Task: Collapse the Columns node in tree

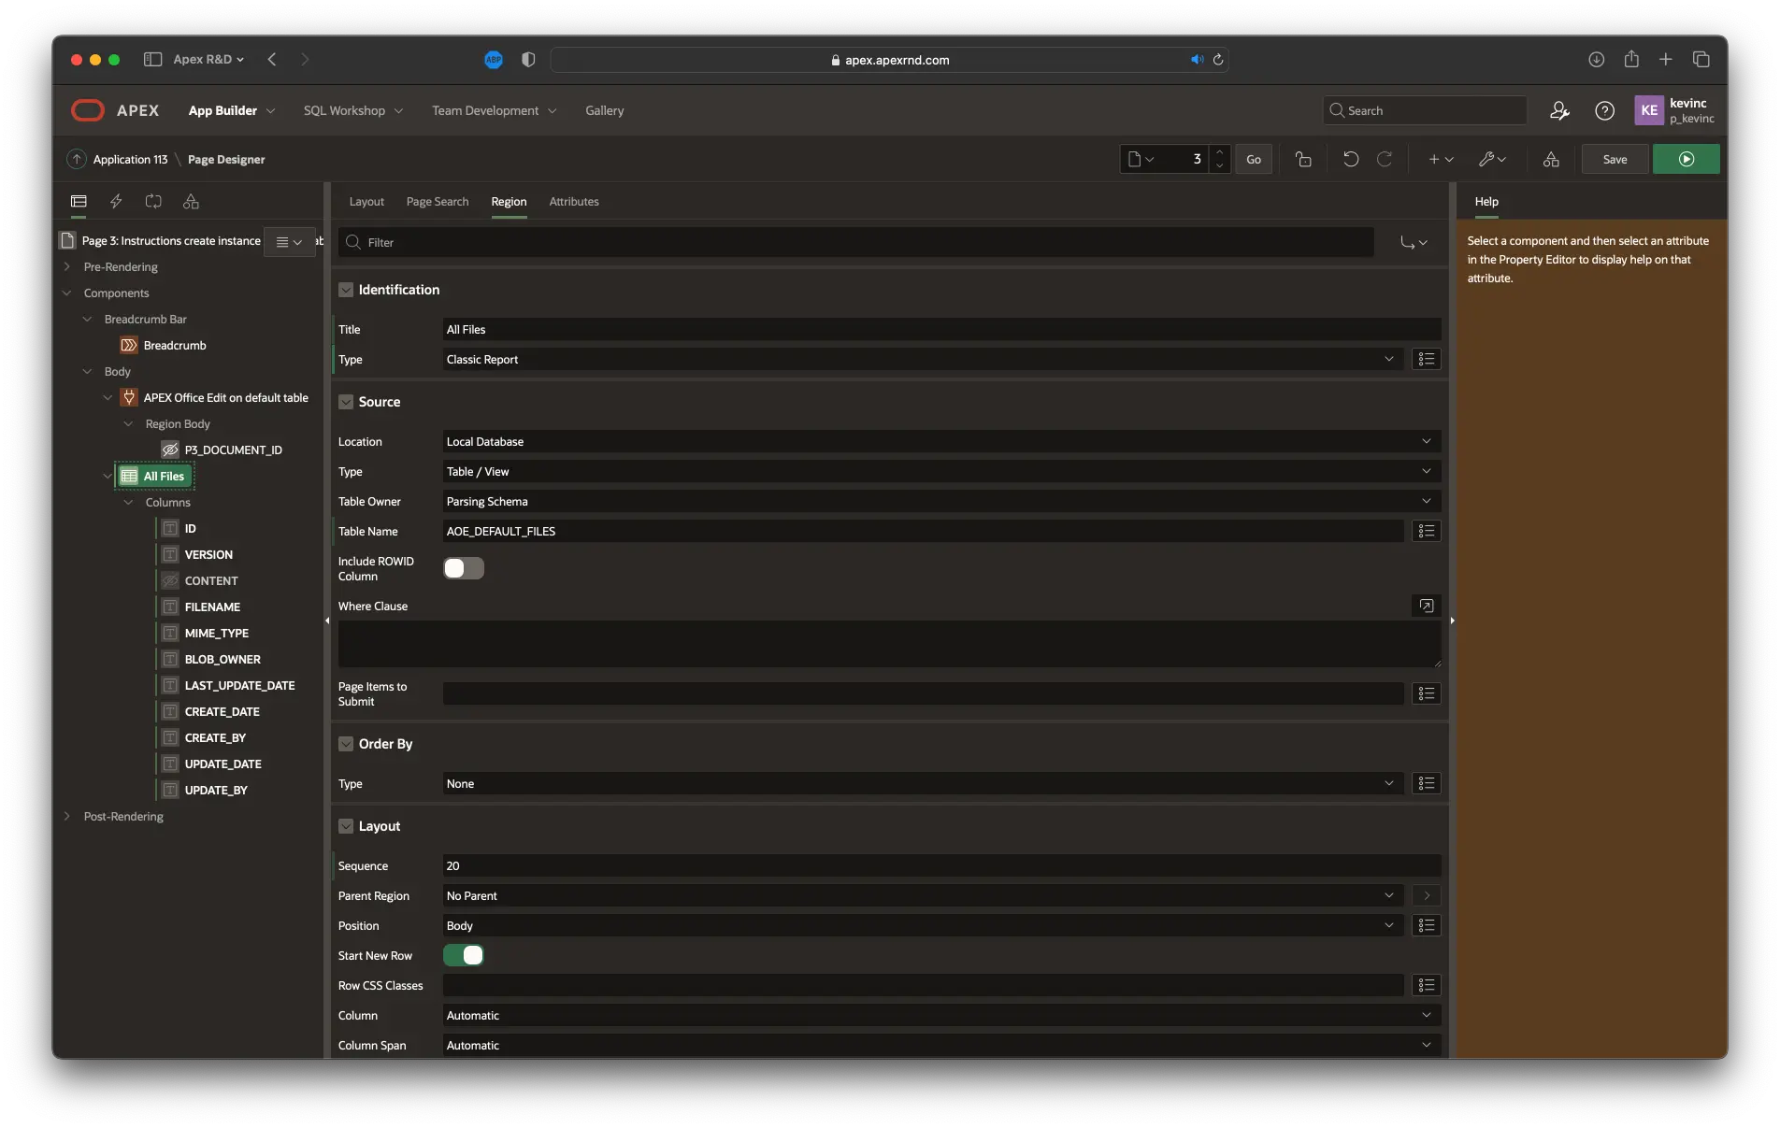Action: click(128, 502)
